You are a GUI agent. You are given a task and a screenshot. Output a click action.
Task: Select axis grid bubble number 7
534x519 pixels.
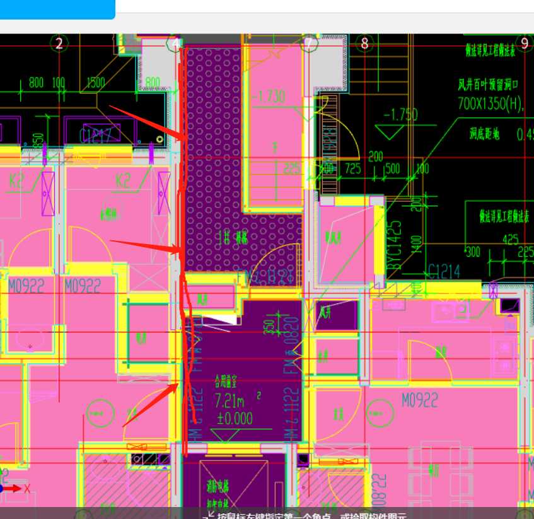(x=309, y=44)
